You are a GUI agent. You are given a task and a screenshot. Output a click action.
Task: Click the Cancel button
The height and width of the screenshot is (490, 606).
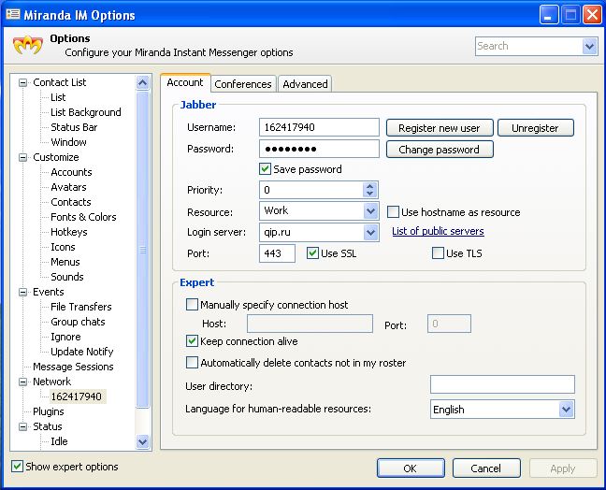pyautogui.click(x=486, y=468)
